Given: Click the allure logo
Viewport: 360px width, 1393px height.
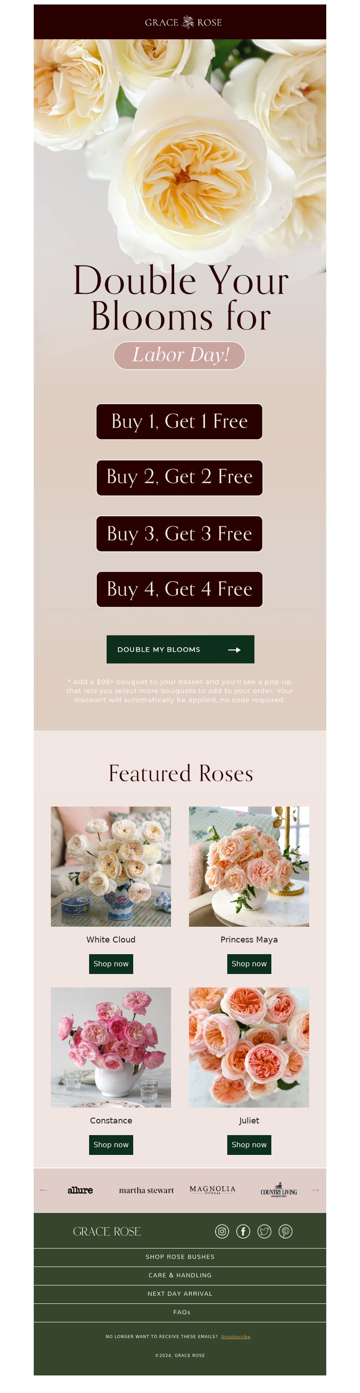Looking at the screenshot, I should click(x=80, y=1190).
